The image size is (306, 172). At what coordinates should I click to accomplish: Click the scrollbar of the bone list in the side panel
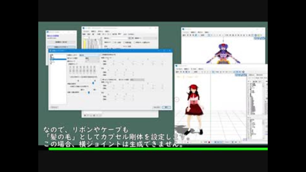pos(263,99)
